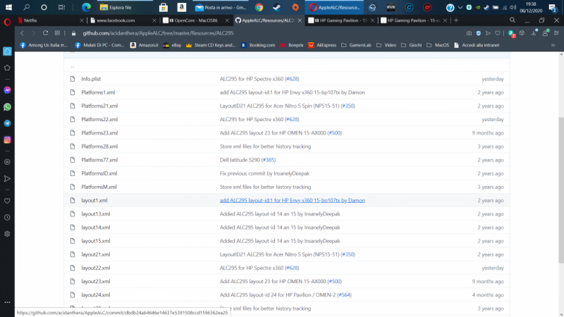Screen dimensions: 564x317
Task: Switch to the www.facebook.com tab
Action: pyautogui.click(x=122, y=20)
